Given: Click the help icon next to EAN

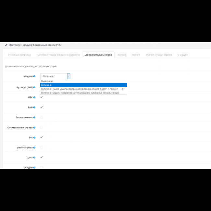Looking at the screenshot, I should pyautogui.click(x=34, y=107).
